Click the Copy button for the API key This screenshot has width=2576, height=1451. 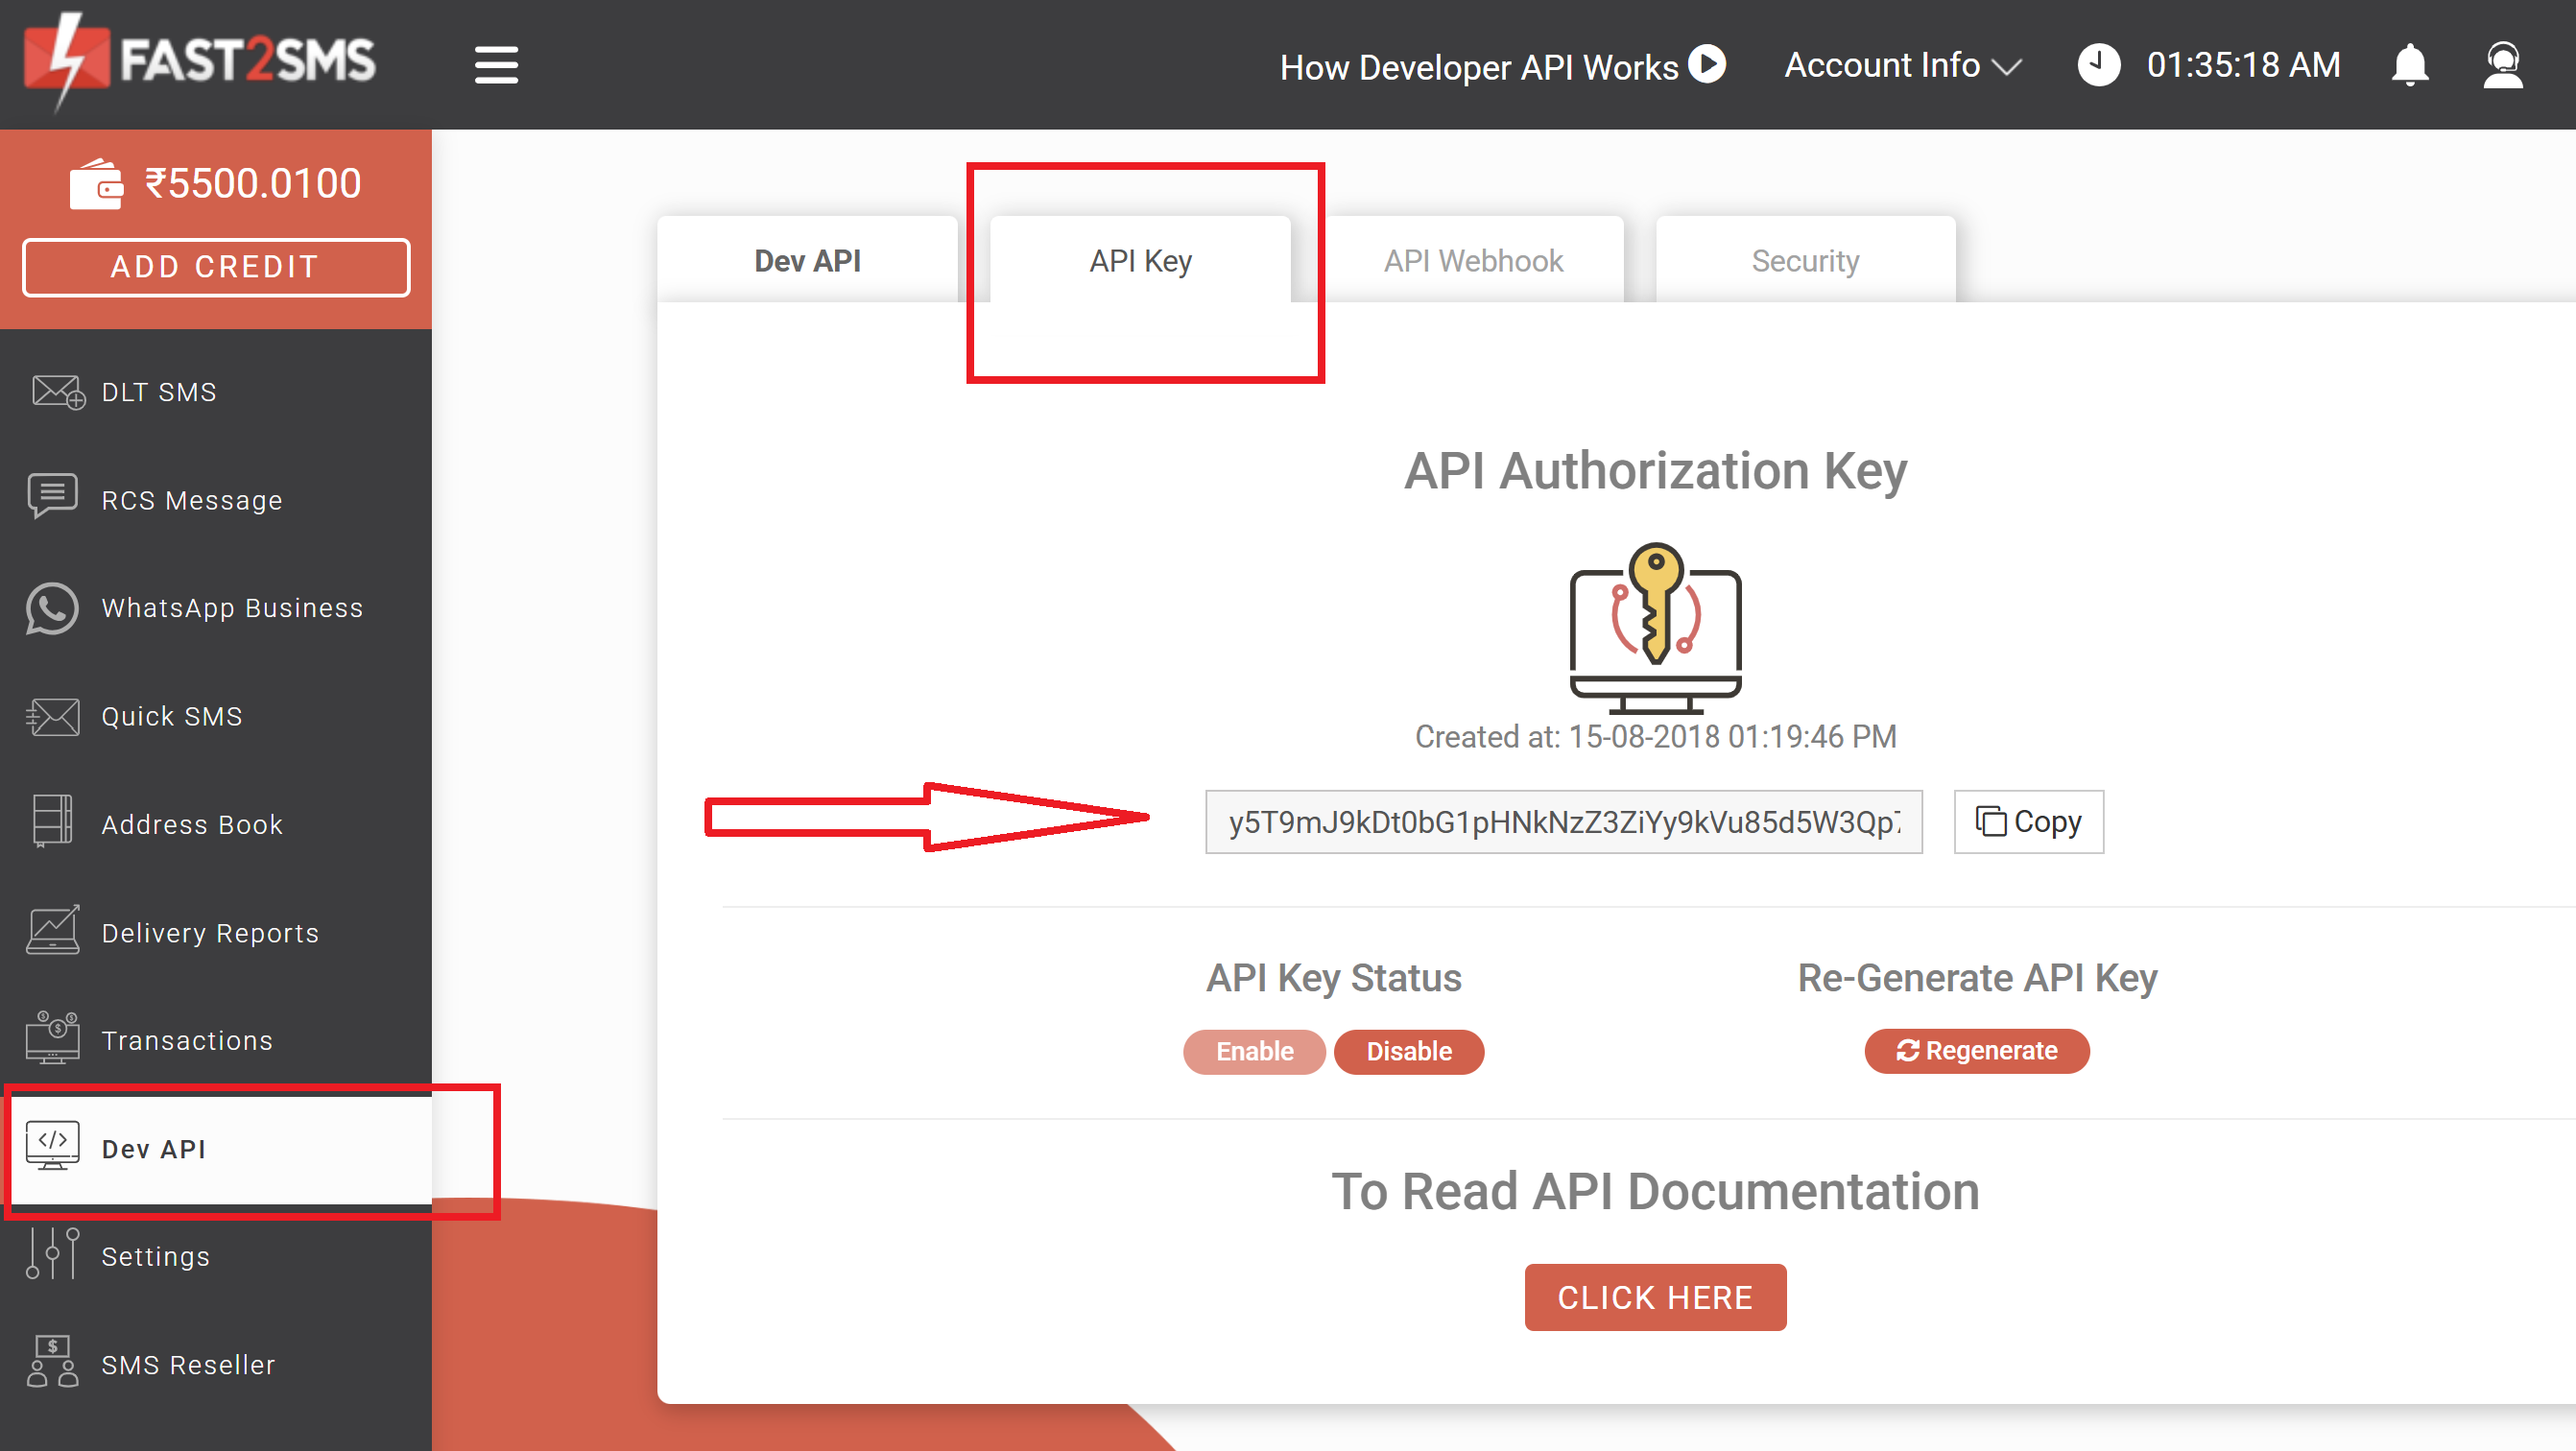click(2027, 821)
